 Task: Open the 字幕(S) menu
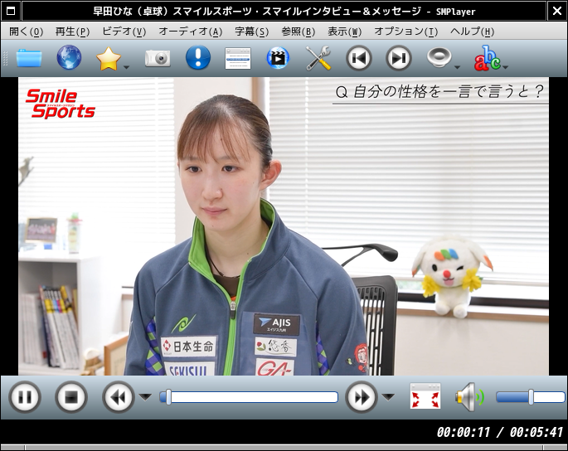pos(252,32)
